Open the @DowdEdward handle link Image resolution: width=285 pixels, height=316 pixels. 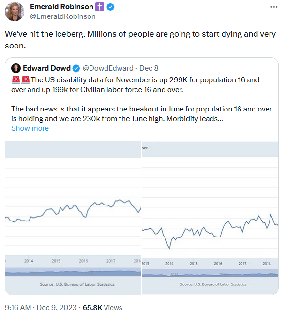click(x=108, y=68)
